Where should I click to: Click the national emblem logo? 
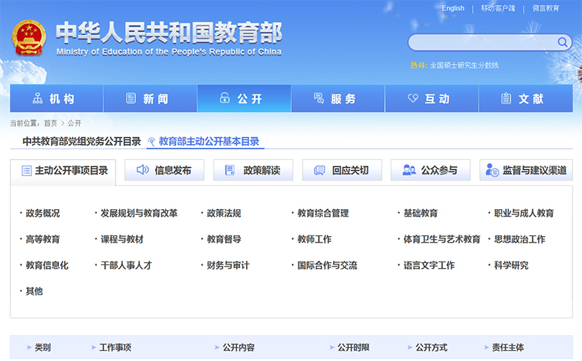[29, 38]
